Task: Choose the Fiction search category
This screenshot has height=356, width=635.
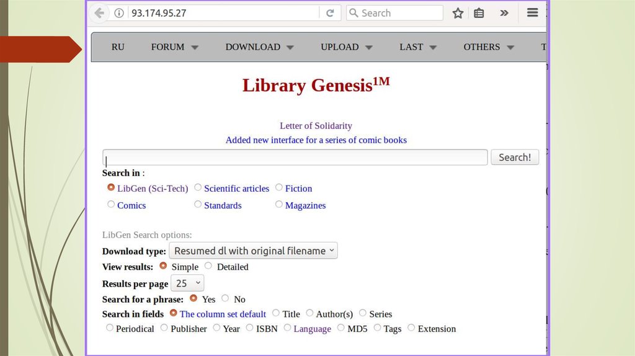Action: point(279,187)
